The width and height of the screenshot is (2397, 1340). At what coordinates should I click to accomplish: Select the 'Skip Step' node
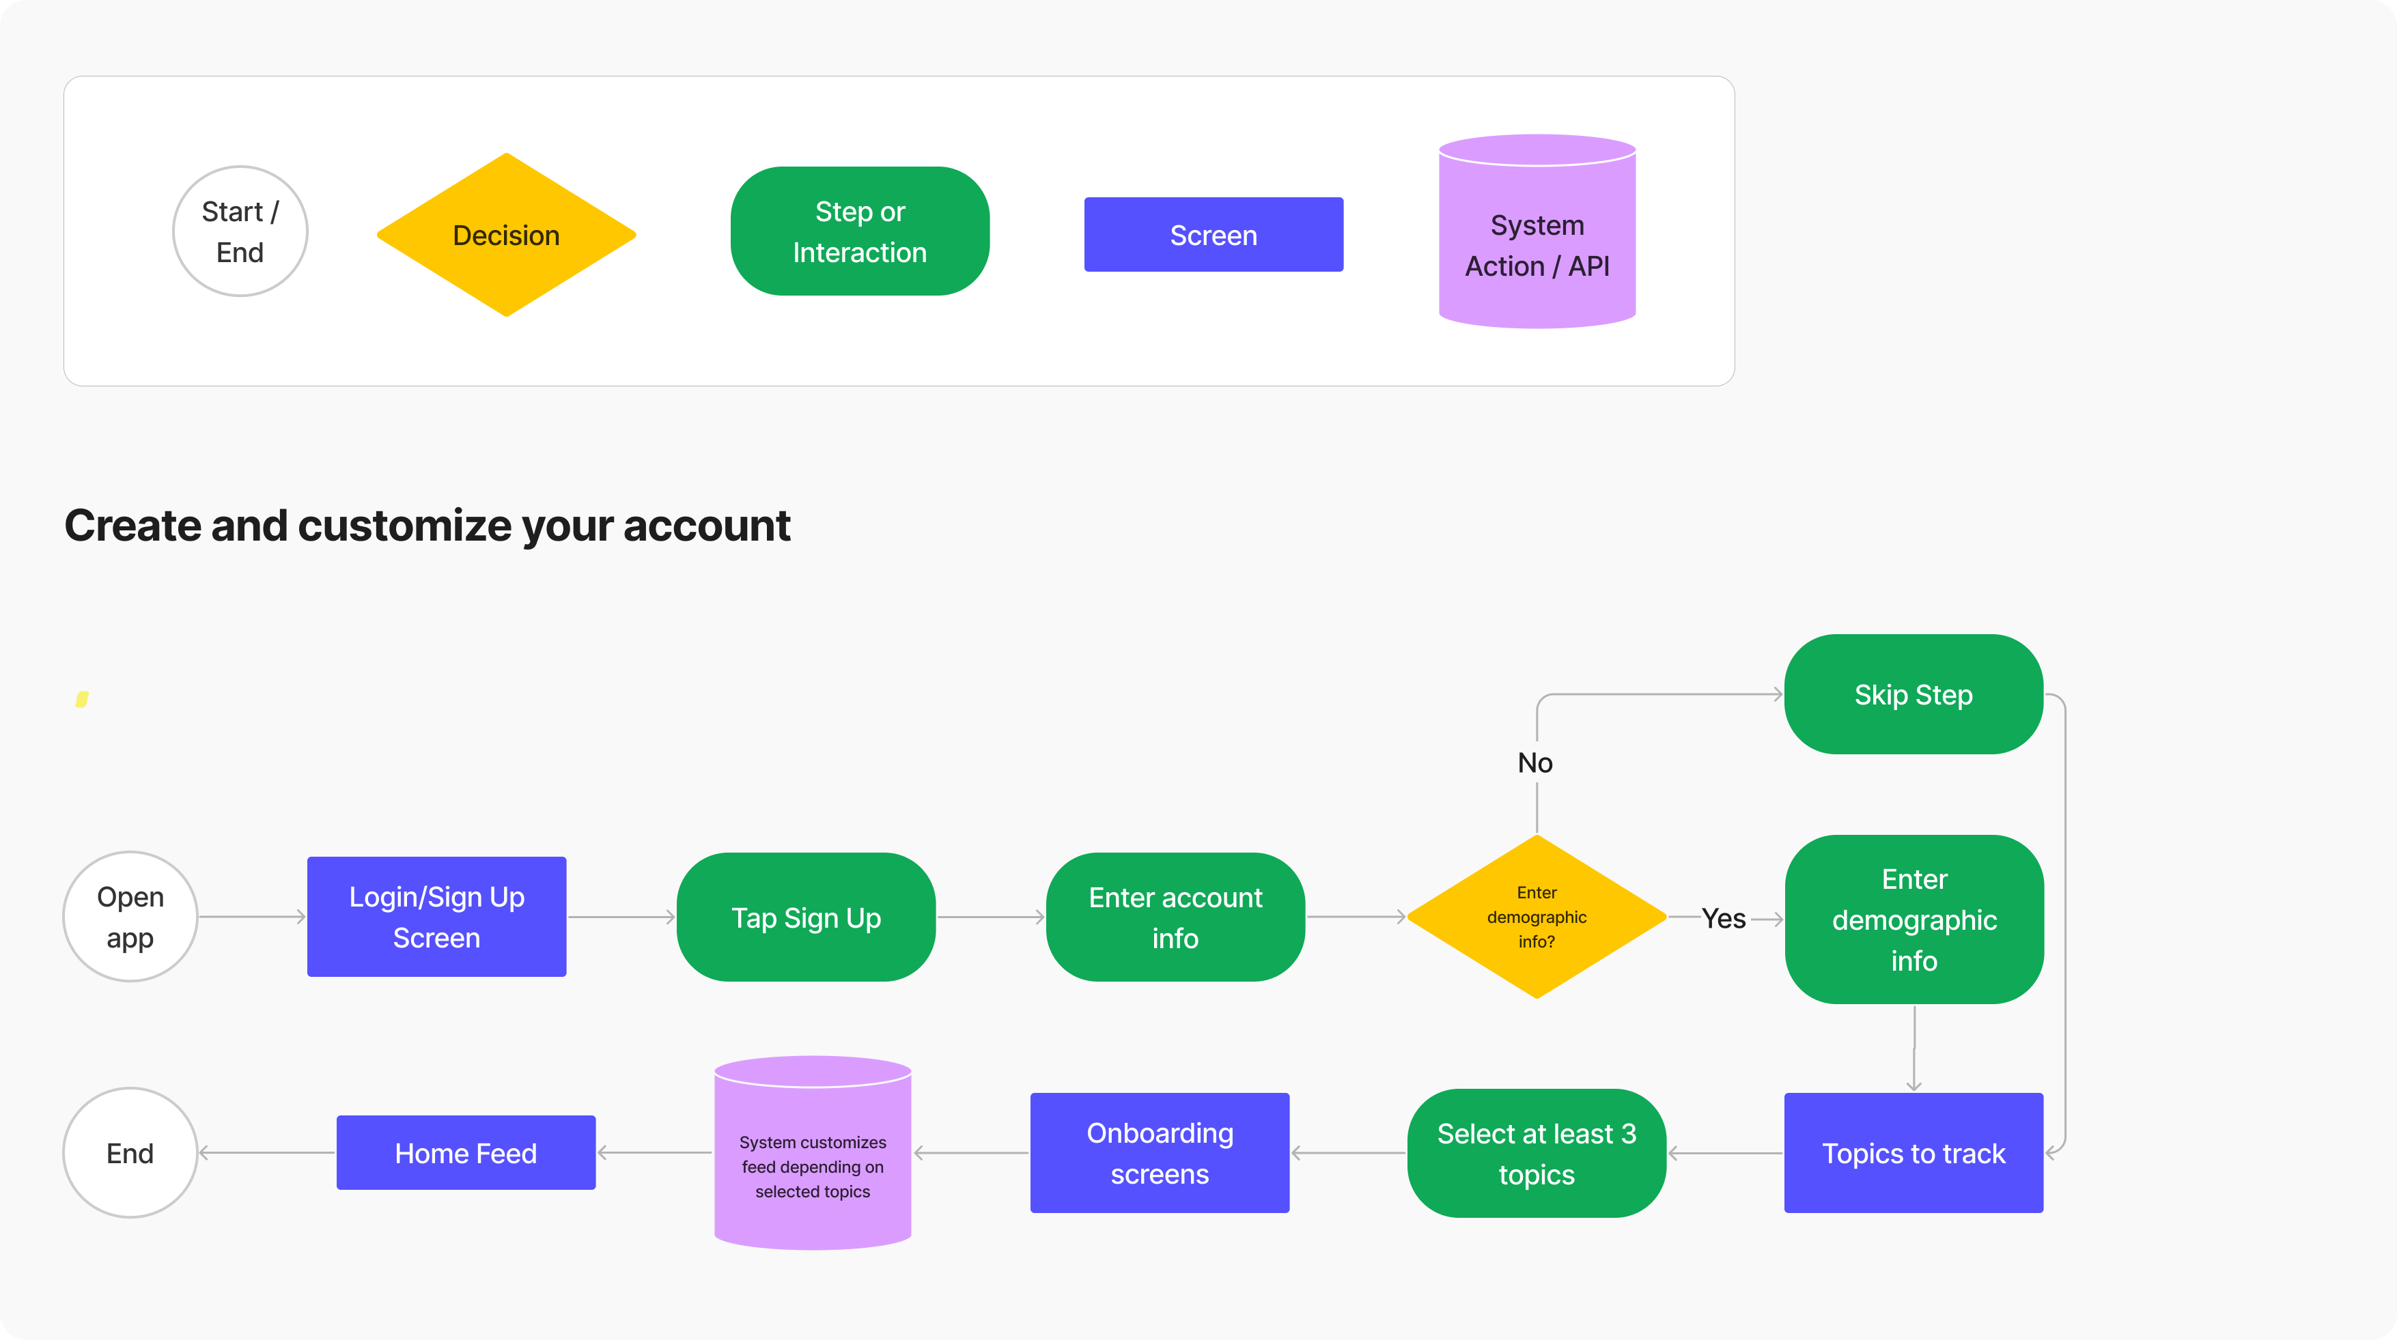(x=1913, y=695)
